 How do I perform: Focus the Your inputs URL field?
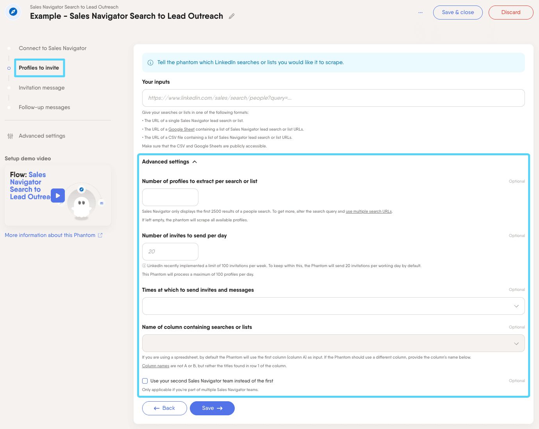point(333,98)
